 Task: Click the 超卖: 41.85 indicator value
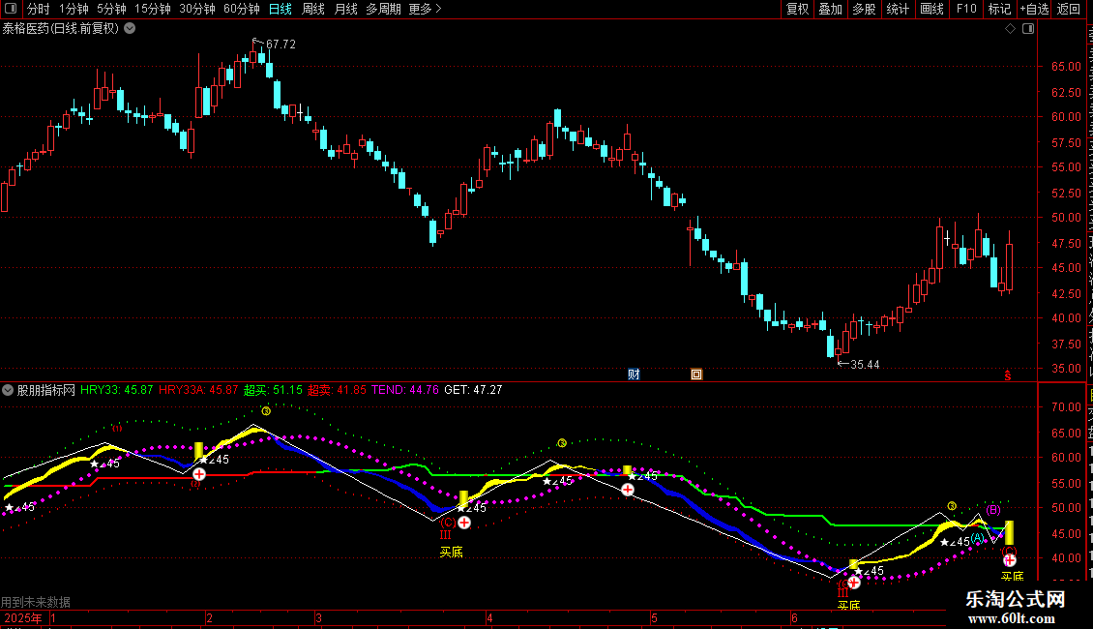pyautogui.click(x=337, y=390)
